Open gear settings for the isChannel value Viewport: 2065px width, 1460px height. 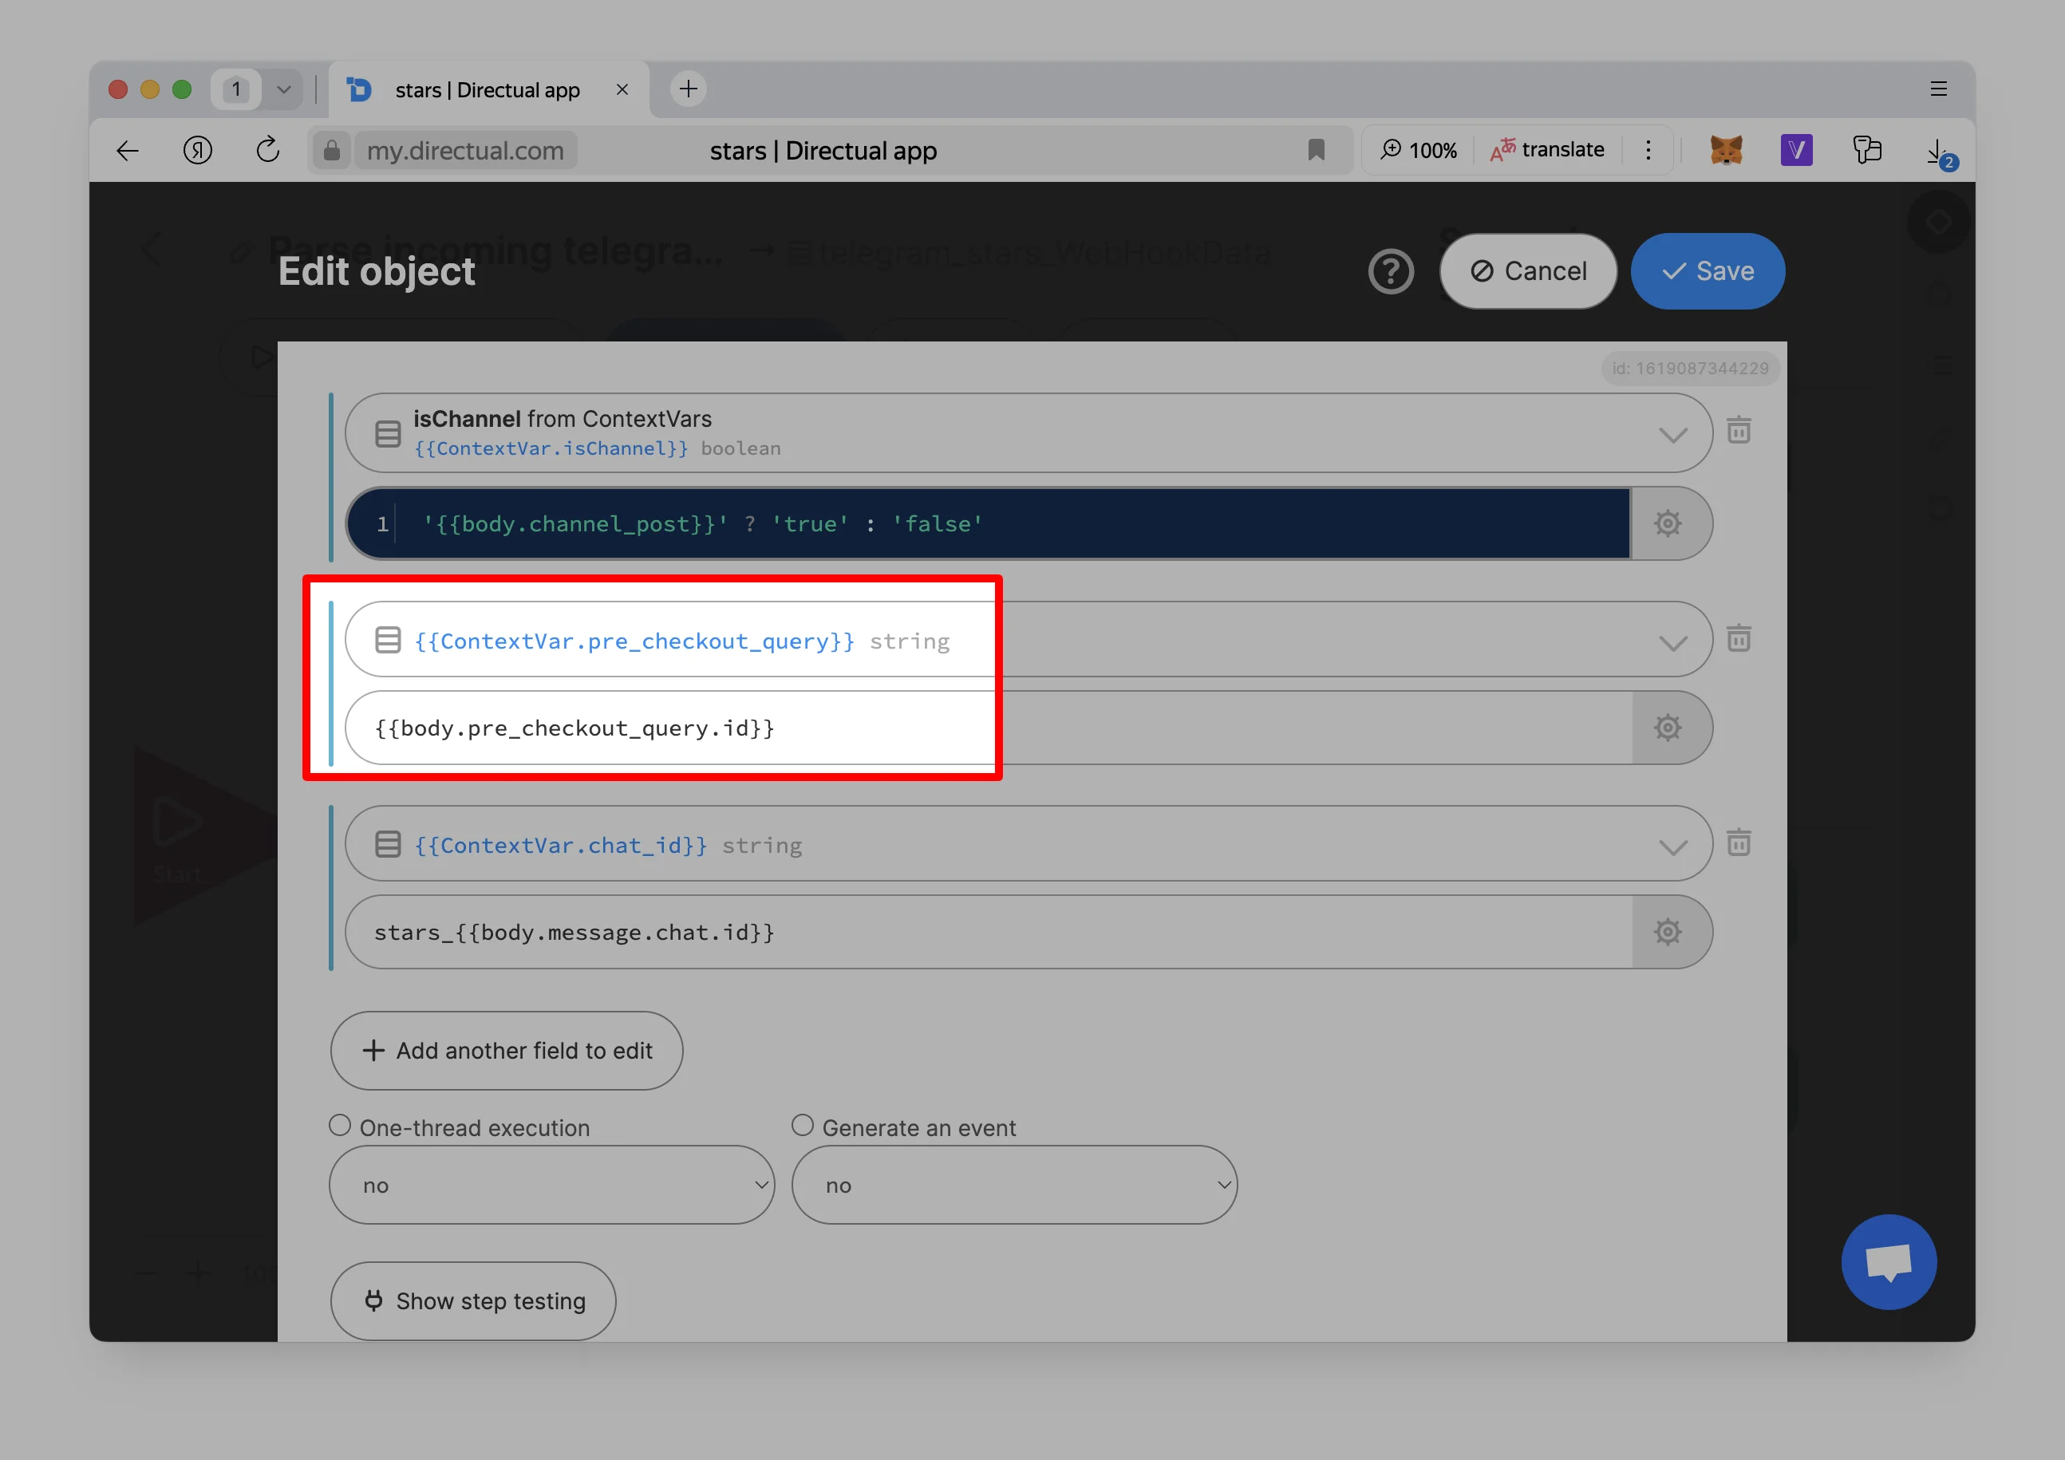coord(1667,523)
